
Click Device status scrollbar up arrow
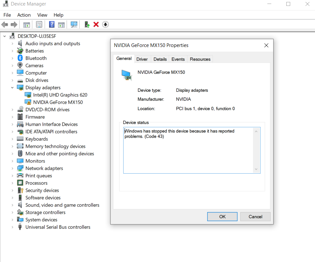tap(256, 131)
